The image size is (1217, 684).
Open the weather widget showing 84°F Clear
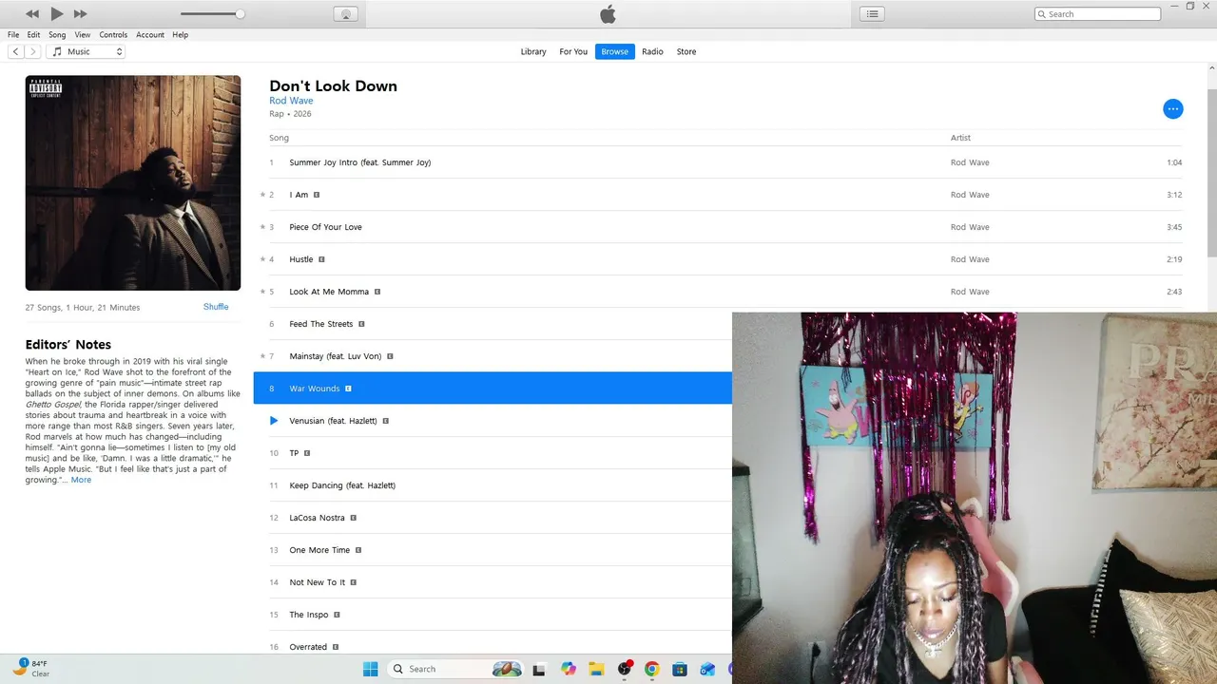click(x=31, y=668)
